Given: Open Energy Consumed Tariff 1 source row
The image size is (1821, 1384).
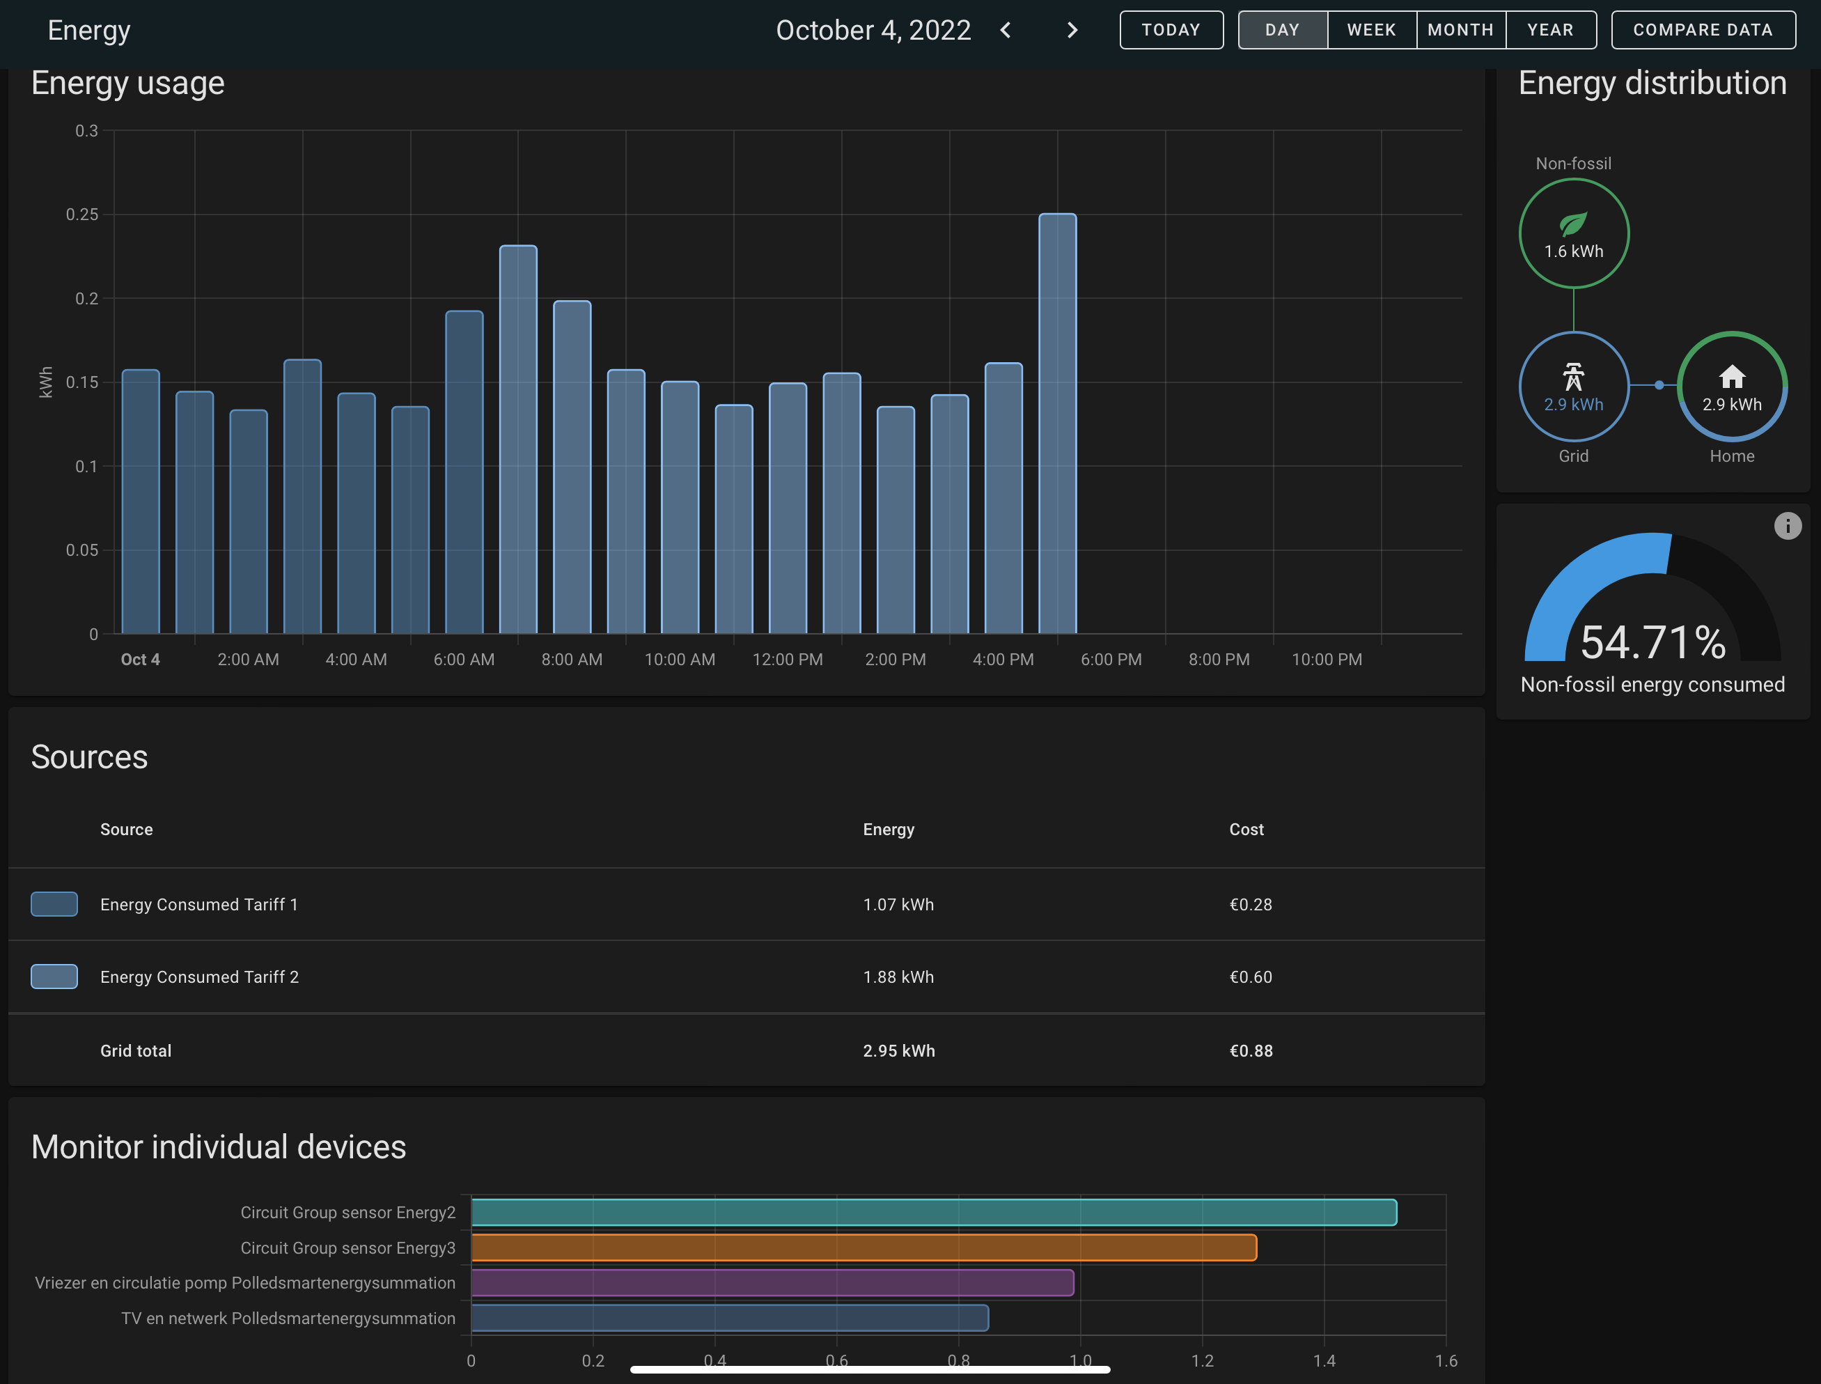Looking at the screenshot, I should click(198, 905).
